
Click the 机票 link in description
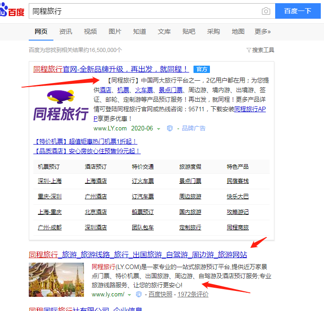(123, 90)
